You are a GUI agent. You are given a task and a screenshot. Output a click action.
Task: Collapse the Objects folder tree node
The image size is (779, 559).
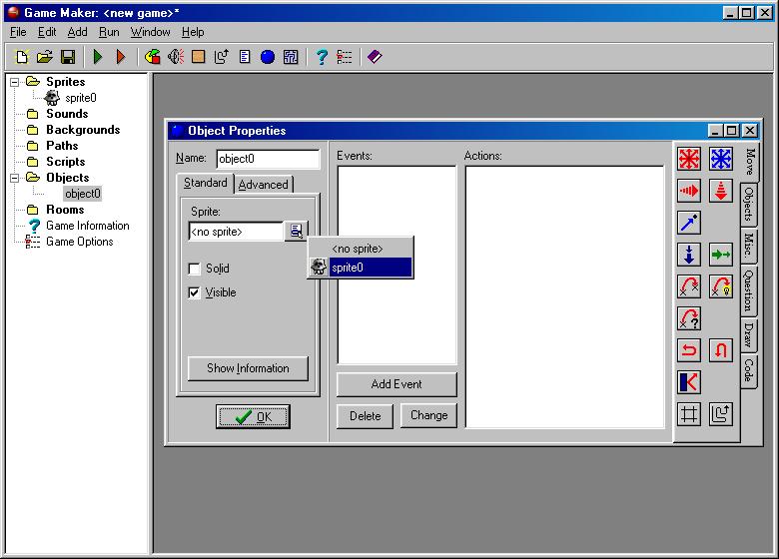click(x=15, y=178)
